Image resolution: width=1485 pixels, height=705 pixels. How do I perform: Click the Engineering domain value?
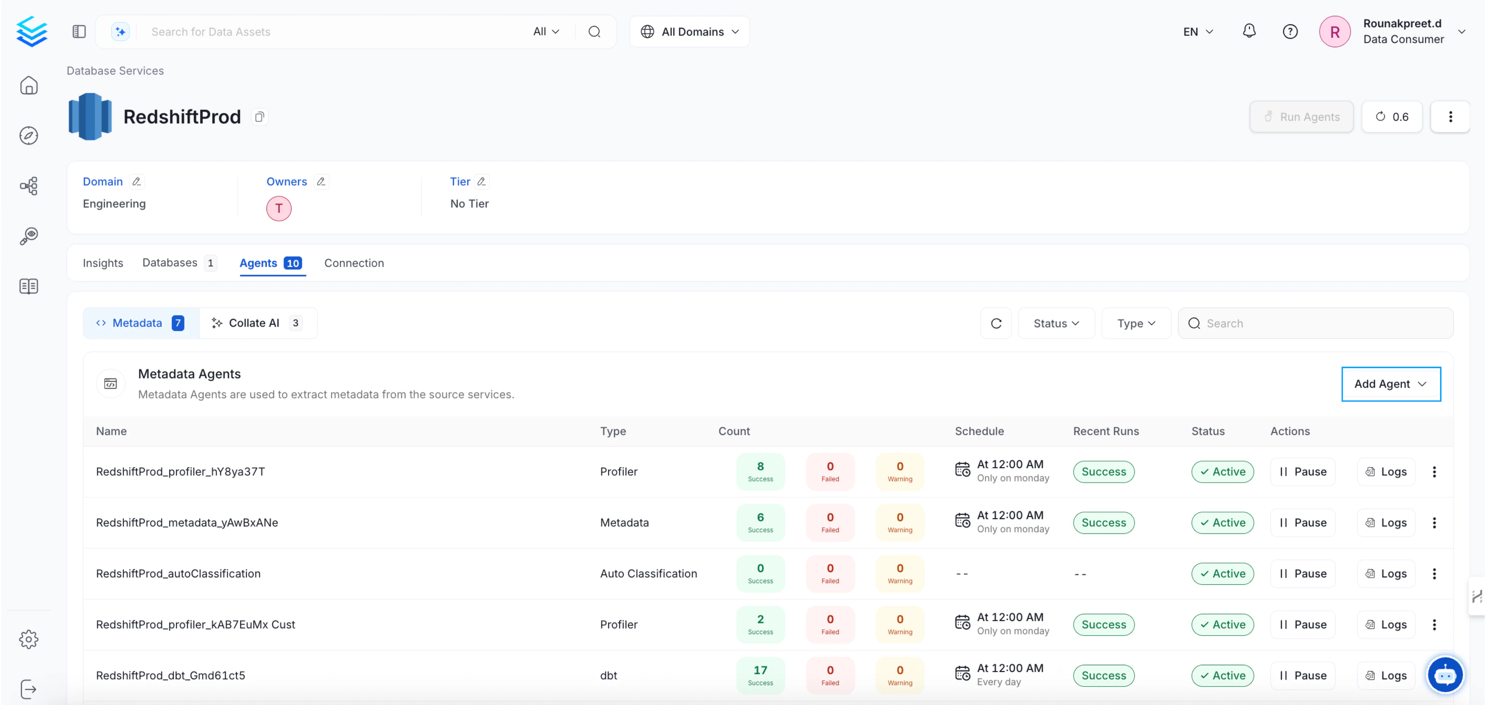pyautogui.click(x=114, y=204)
